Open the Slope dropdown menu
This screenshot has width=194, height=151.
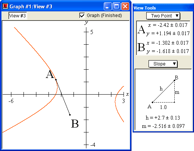click(x=163, y=64)
